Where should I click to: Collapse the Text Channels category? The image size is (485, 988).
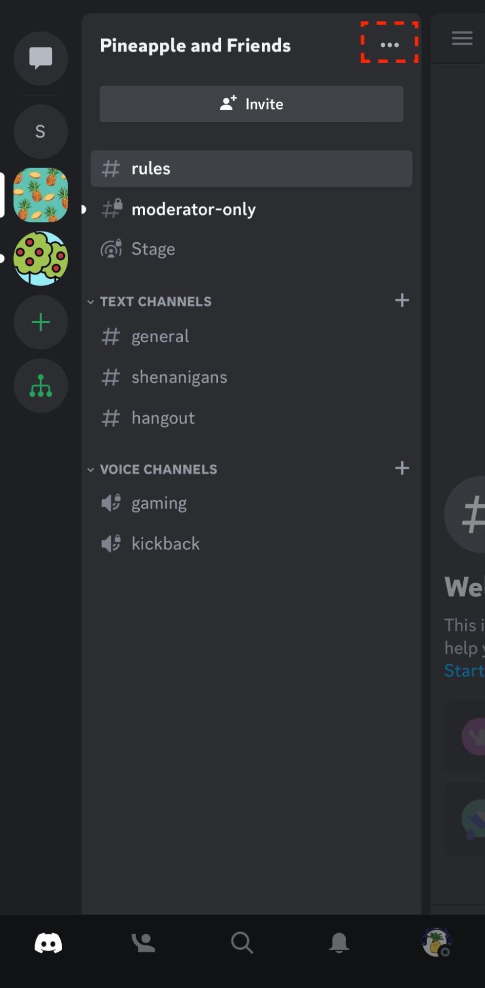click(x=155, y=301)
